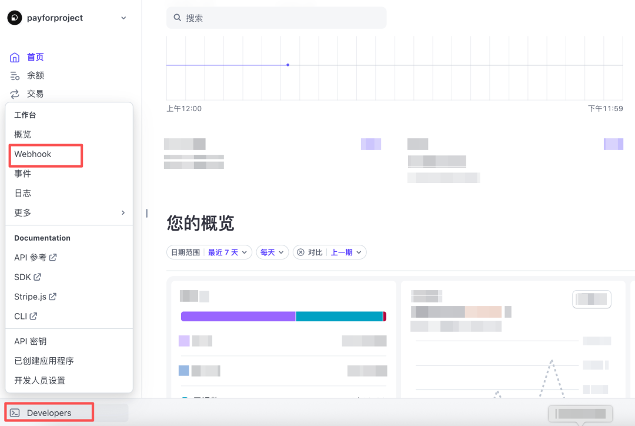Viewport: 635px width, 426px height.
Task: Open the 交易 transactions icon
Action: click(15, 94)
